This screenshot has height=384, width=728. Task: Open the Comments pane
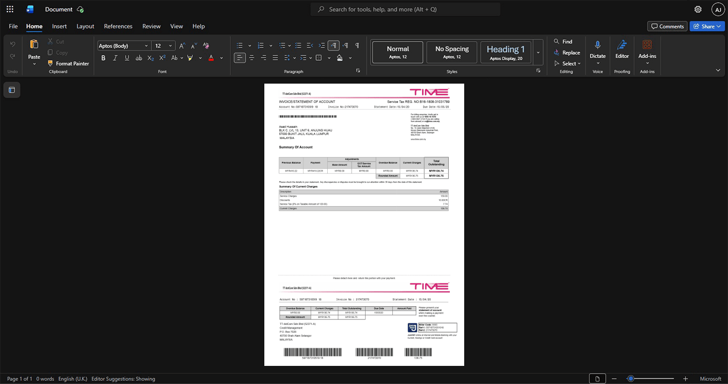[667, 26]
